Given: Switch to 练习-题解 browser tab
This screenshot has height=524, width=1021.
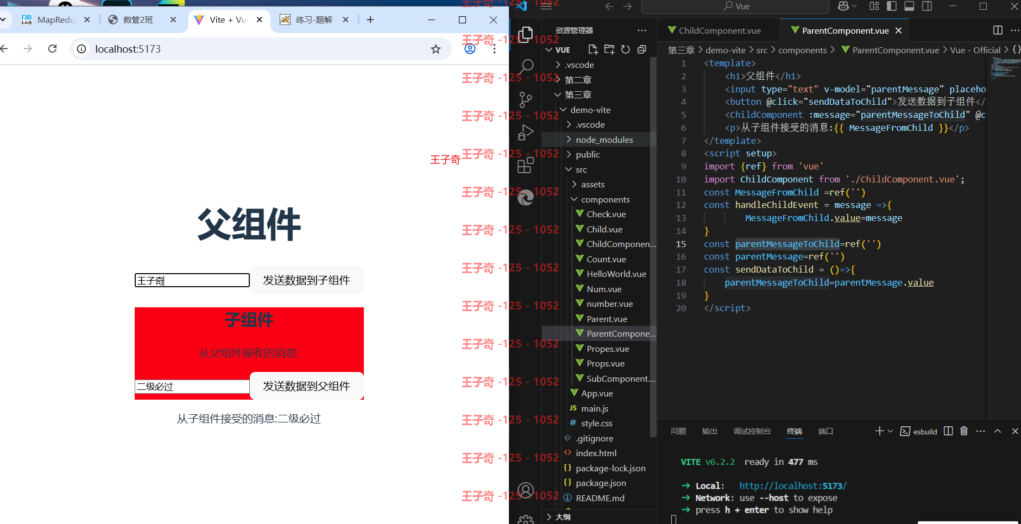Looking at the screenshot, I should point(314,20).
